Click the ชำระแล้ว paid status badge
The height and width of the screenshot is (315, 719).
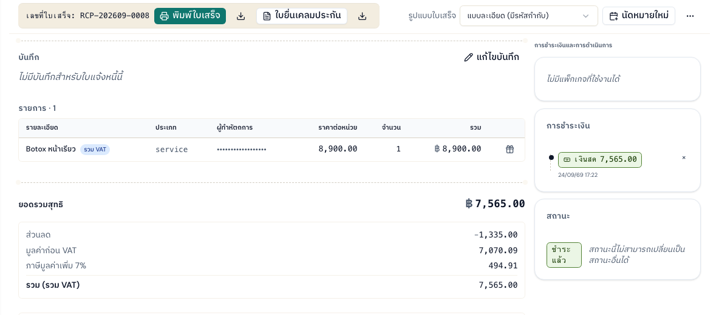tap(564, 254)
